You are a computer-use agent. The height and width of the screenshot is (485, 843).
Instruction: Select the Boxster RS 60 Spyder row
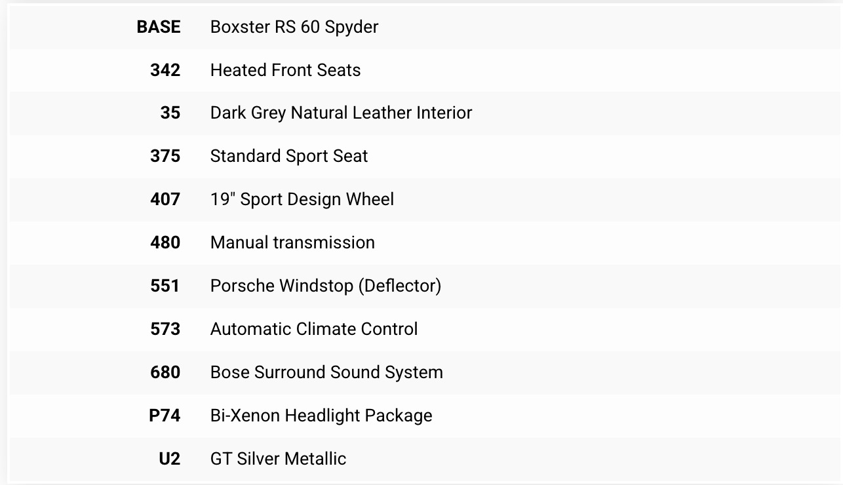pyautogui.click(x=425, y=27)
